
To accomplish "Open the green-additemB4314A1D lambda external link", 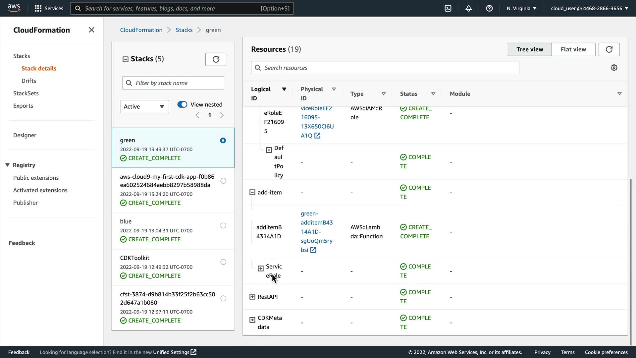I will click(x=313, y=250).
